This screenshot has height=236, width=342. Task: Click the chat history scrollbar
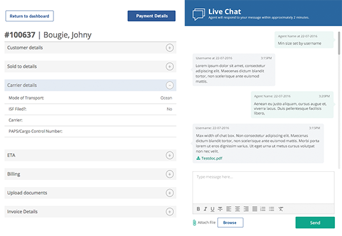(x=339, y=43)
